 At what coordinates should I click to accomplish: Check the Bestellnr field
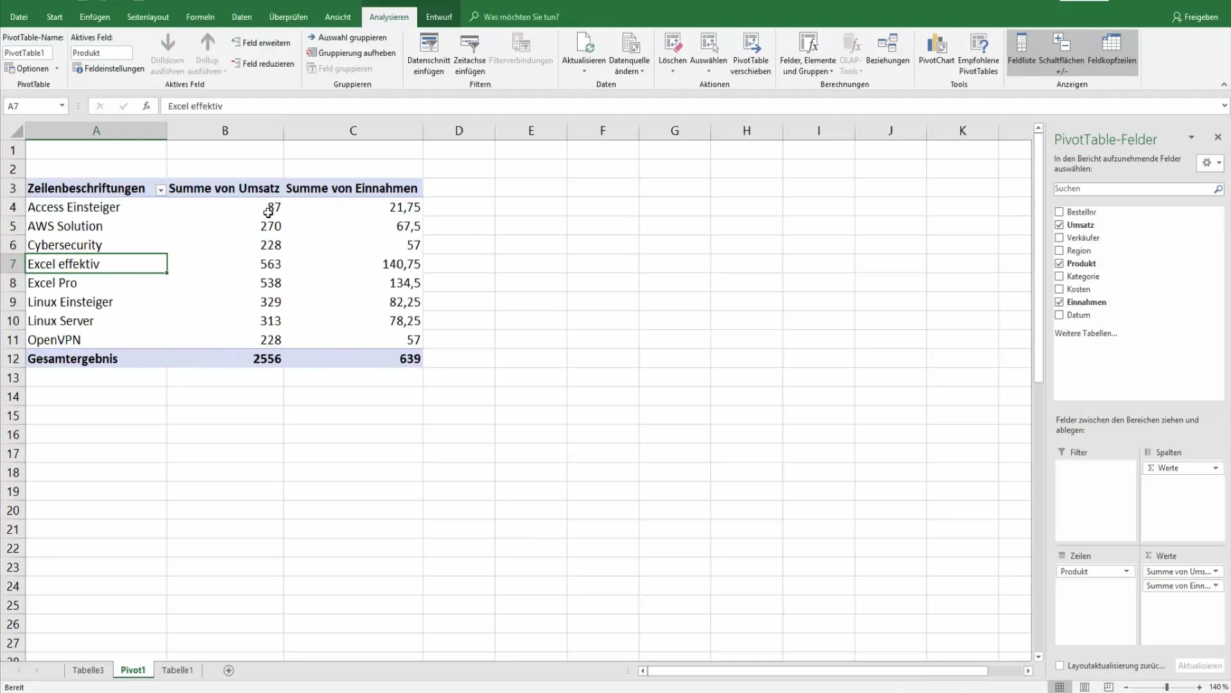(x=1059, y=212)
